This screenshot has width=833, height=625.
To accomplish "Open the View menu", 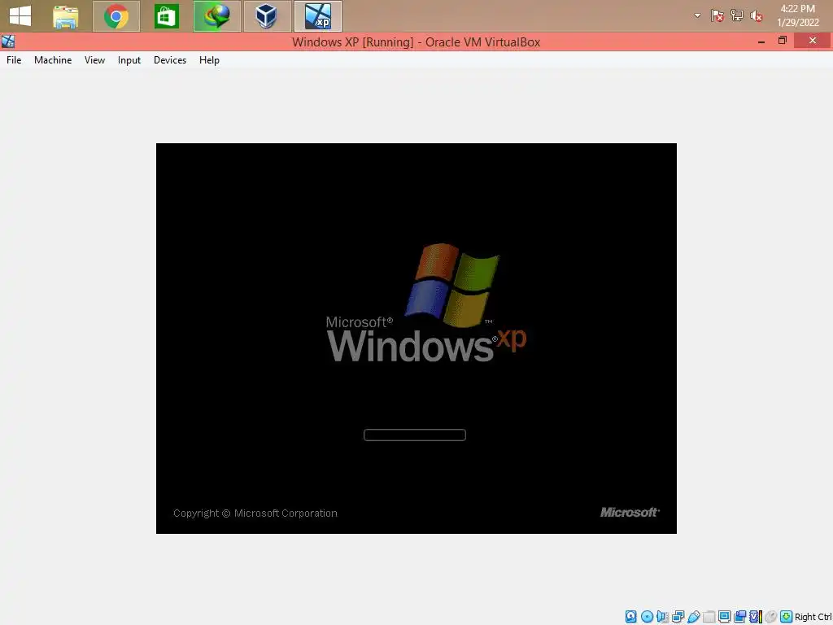I will [94, 60].
